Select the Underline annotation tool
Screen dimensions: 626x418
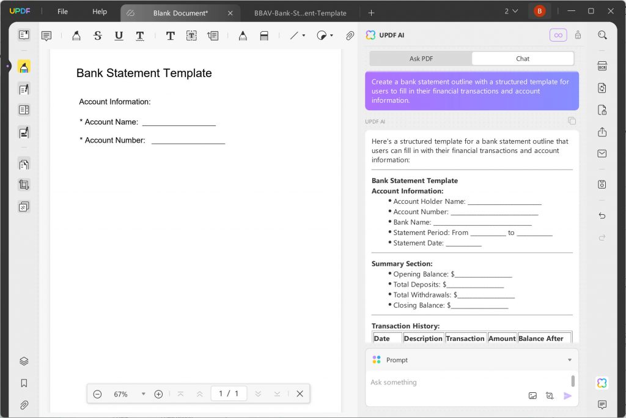pyautogui.click(x=119, y=35)
